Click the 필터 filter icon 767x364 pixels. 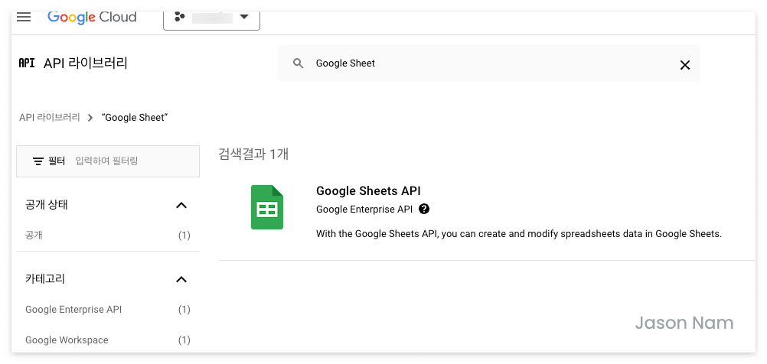click(38, 161)
